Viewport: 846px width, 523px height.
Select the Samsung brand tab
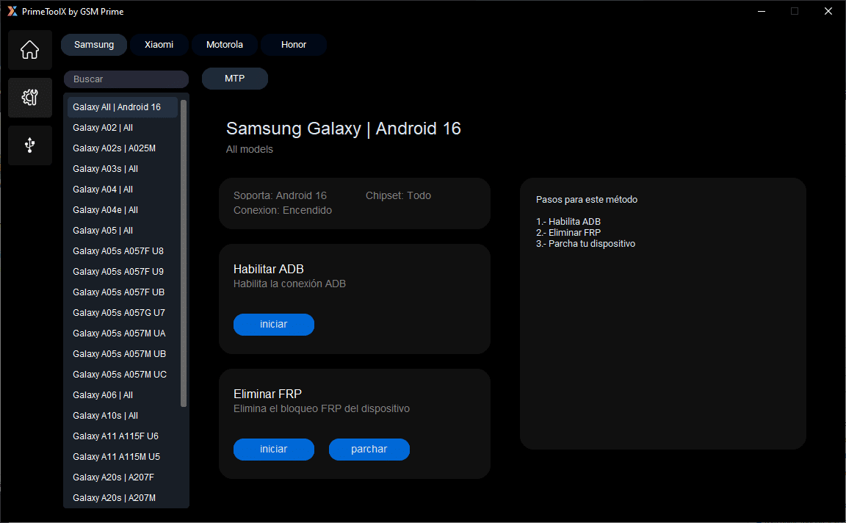coord(94,45)
